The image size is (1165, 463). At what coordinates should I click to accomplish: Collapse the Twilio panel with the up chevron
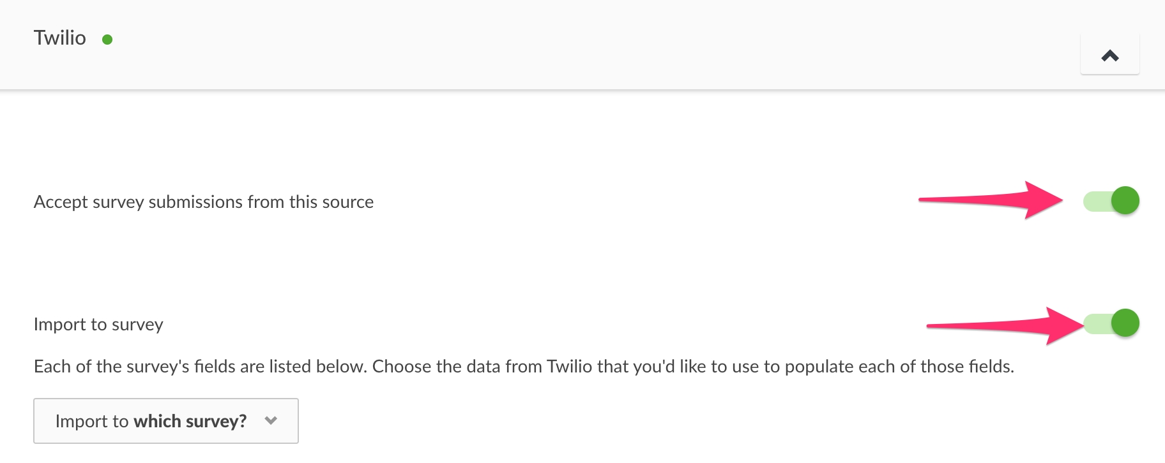click(1109, 55)
